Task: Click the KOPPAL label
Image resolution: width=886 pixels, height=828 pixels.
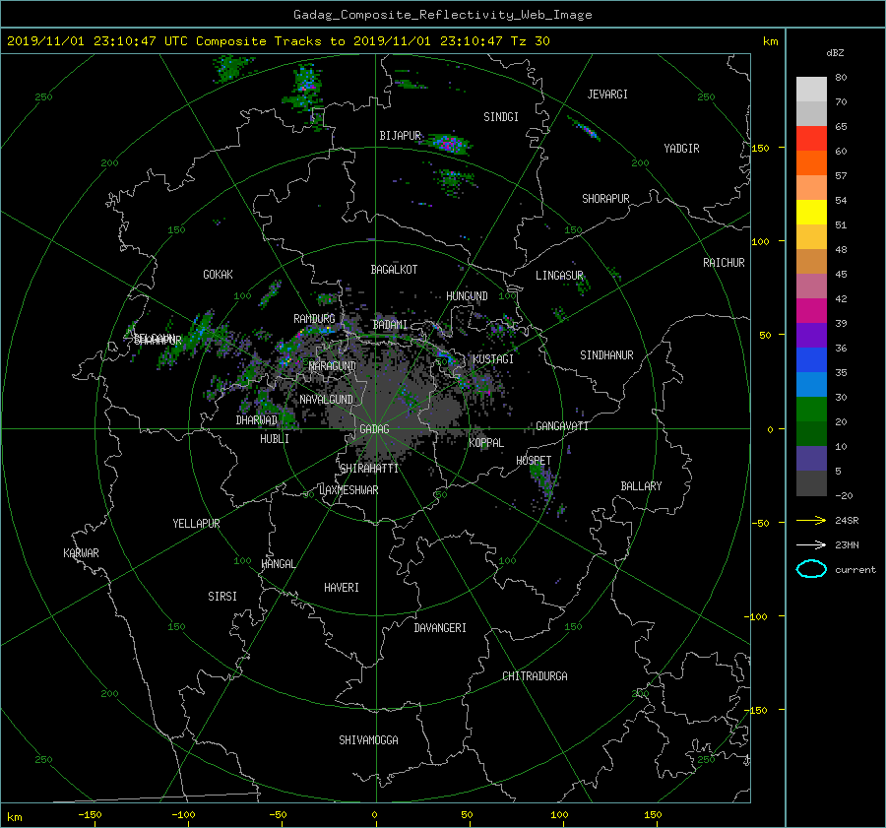Action: (x=486, y=442)
